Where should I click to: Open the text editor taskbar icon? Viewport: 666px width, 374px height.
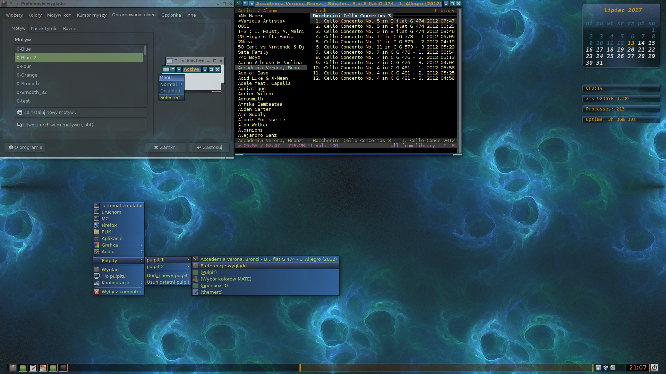(x=33, y=368)
